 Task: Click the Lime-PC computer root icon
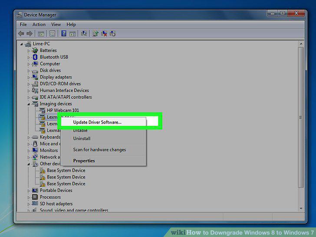click(28, 44)
